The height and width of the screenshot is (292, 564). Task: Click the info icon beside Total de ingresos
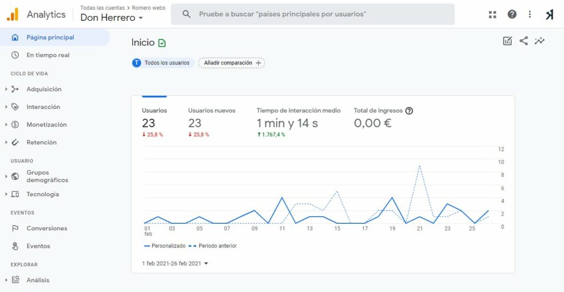point(409,111)
